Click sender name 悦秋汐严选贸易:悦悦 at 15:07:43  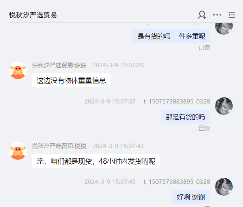59,146
